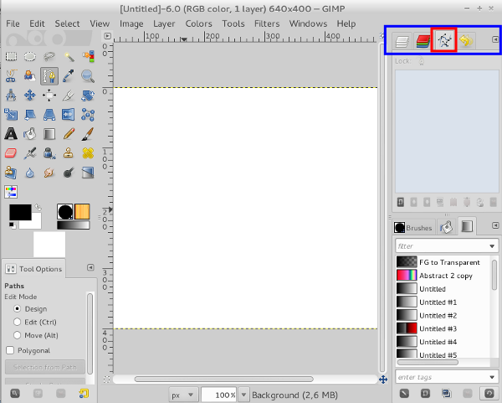Click the foreground black color swatch
Image resolution: width=502 pixels, height=403 pixels.
20,212
